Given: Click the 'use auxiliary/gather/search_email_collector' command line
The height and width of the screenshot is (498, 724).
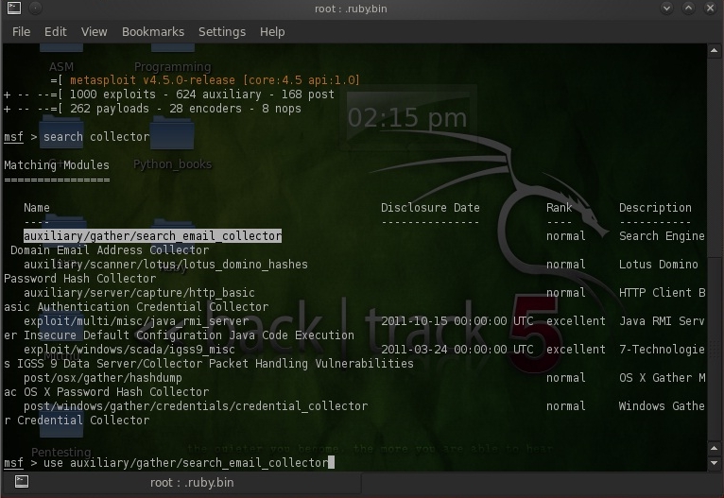Looking at the screenshot, I should click(x=185, y=462).
